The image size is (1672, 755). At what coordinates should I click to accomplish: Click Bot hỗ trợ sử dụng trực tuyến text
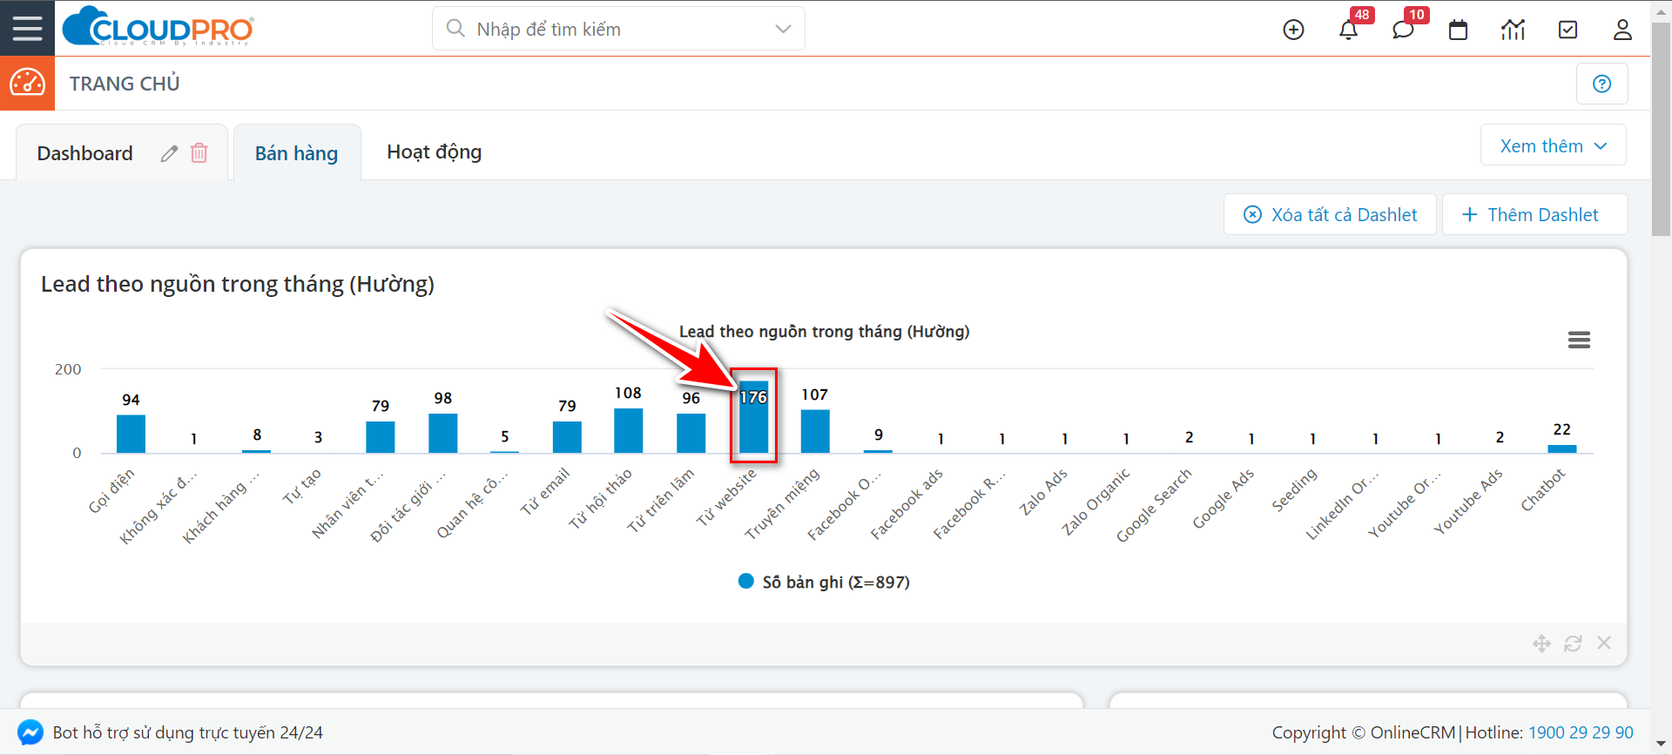tap(187, 732)
